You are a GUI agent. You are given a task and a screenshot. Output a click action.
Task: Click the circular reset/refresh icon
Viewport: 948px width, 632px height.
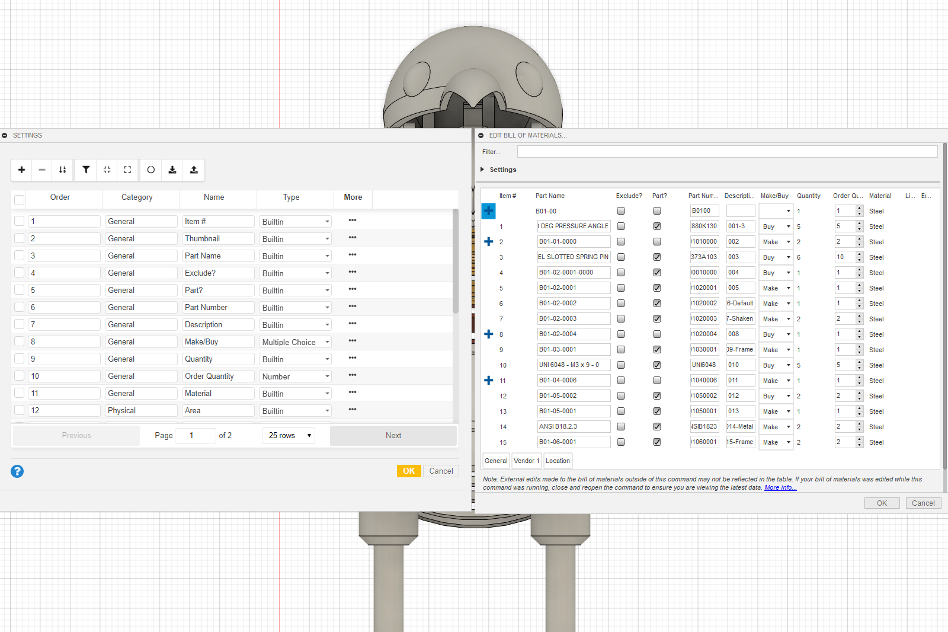151,170
